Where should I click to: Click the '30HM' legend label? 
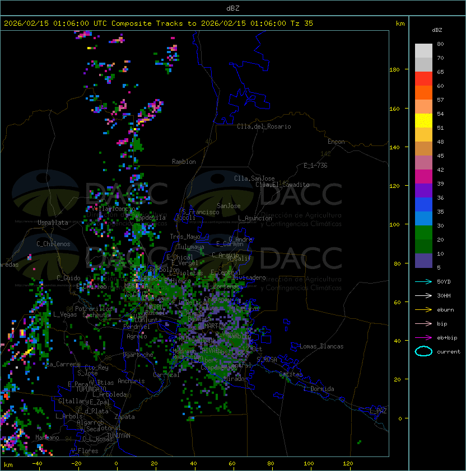click(444, 295)
